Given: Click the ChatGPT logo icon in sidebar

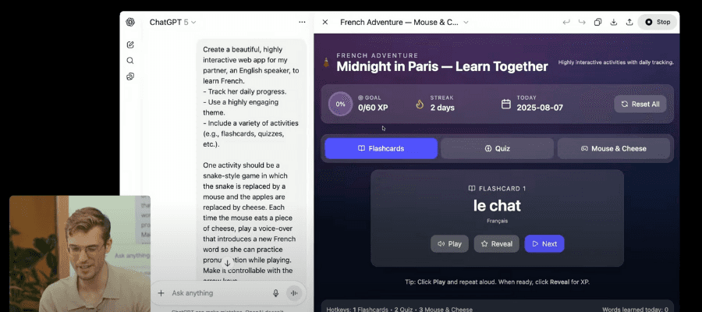Looking at the screenshot, I should click(x=130, y=23).
